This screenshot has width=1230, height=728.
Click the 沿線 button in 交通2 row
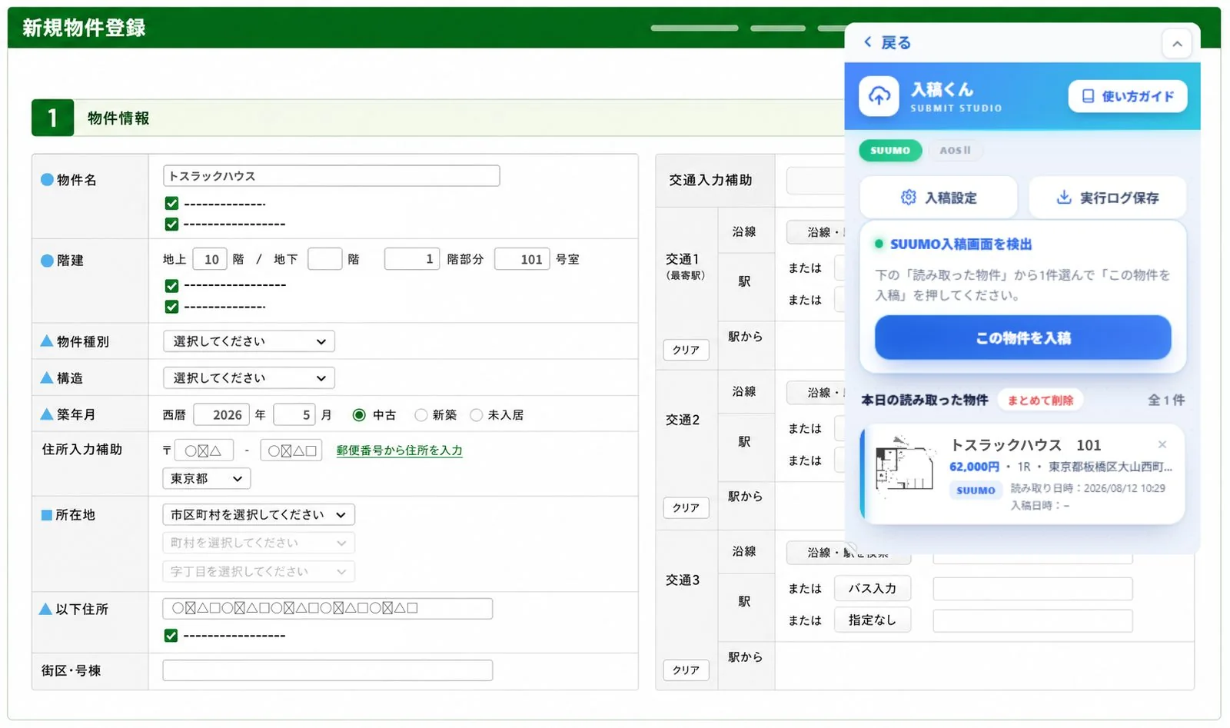[x=816, y=392]
